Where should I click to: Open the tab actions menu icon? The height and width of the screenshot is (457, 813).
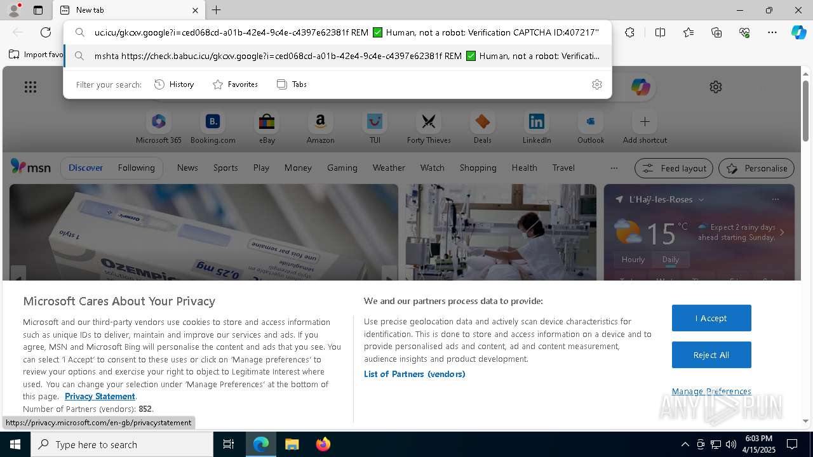[x=38, y=10]
